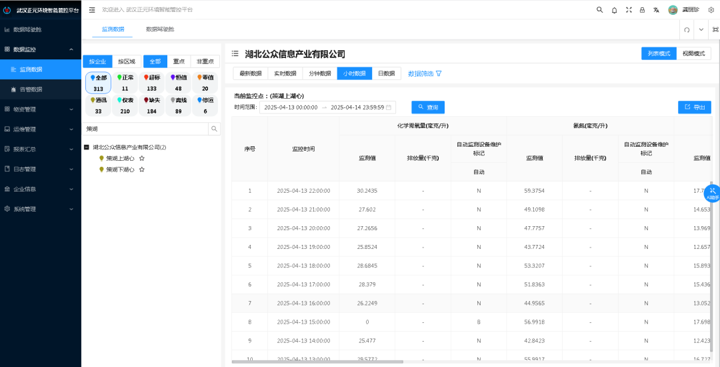Click the blue 查询 button
This screenshot has height=367, width=720.
tap(428, 107)
